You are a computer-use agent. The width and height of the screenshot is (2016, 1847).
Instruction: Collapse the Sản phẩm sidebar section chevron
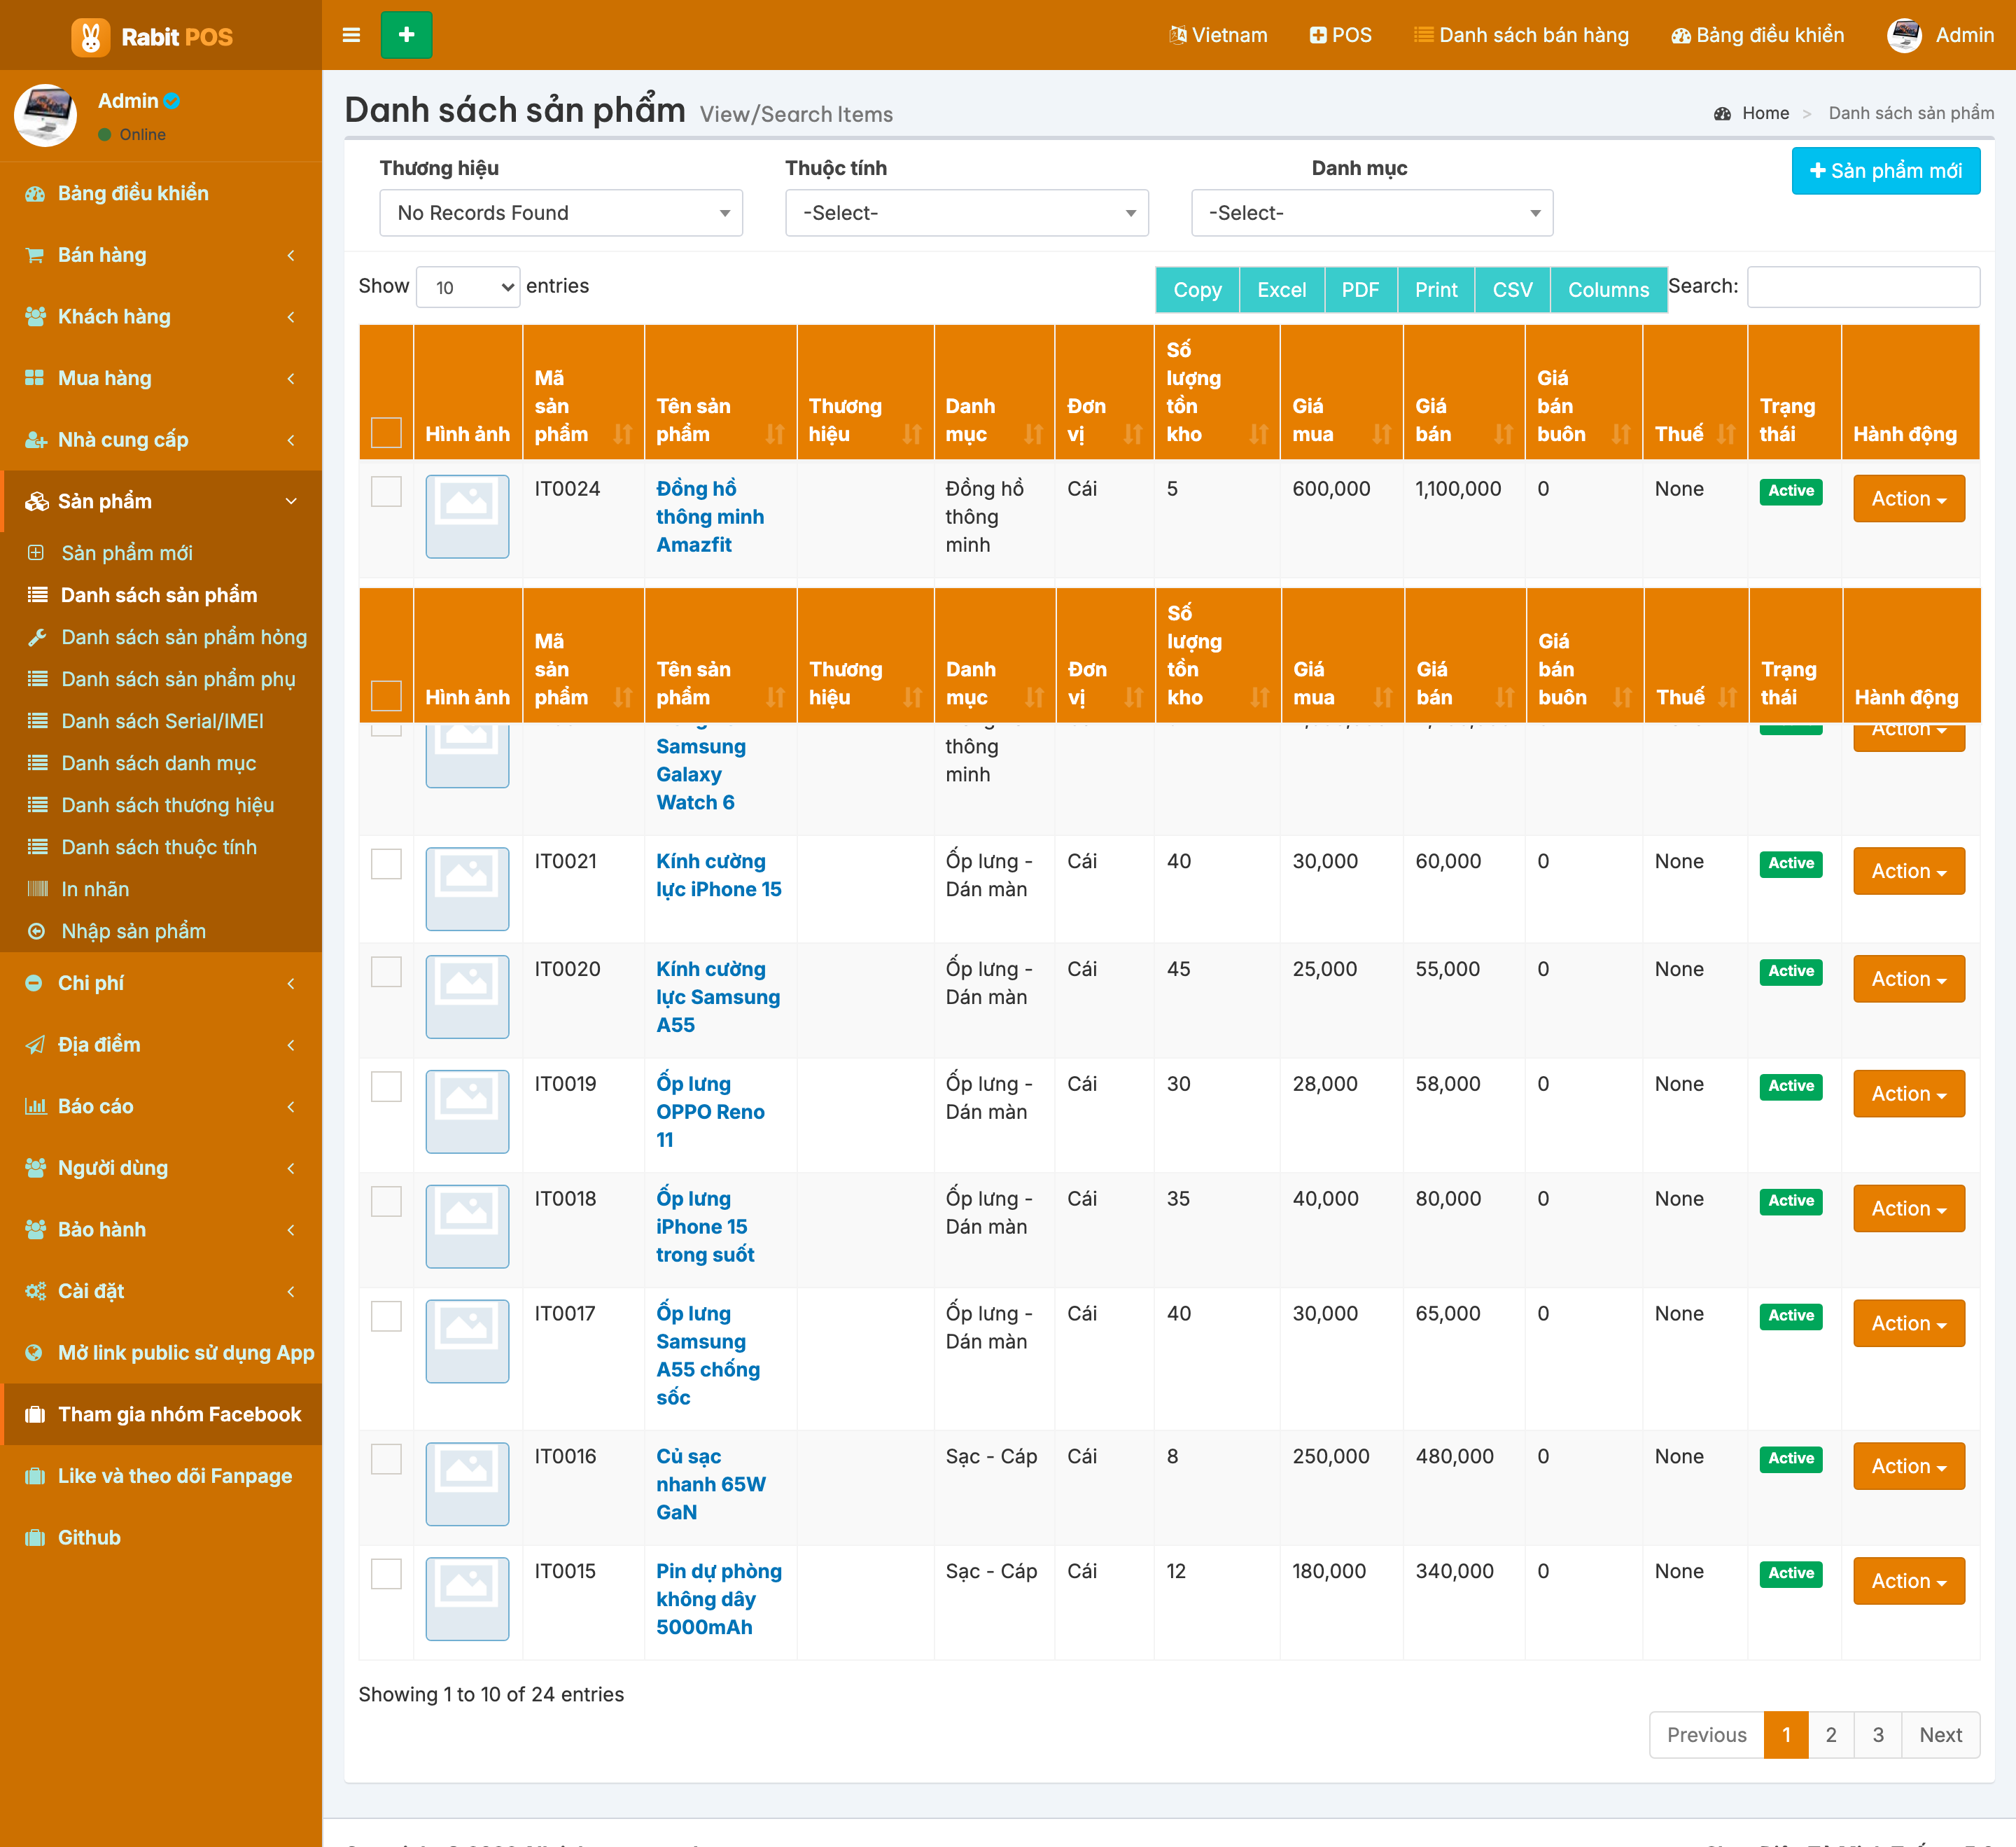(x=291, y=502)
